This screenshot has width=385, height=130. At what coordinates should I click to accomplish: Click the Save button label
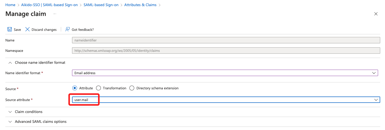point(17,30)
